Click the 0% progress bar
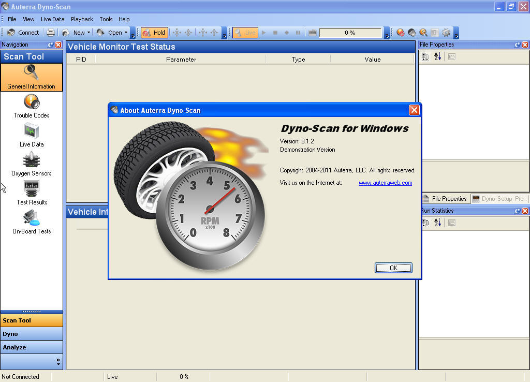 350,32
